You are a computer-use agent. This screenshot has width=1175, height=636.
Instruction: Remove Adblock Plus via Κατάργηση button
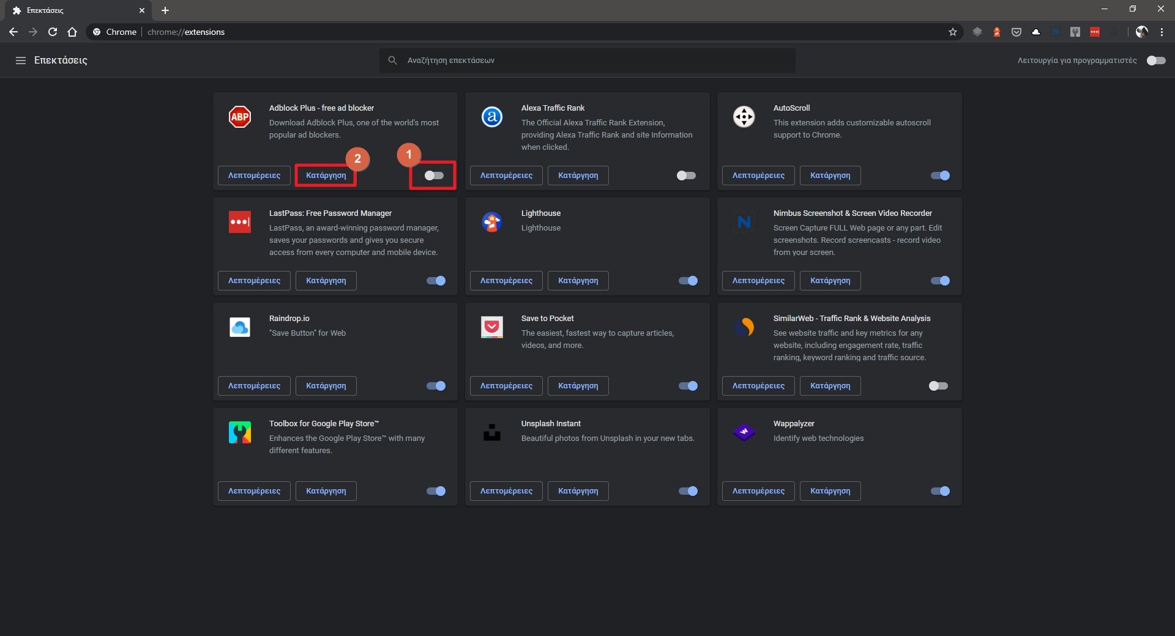tap(326, 176)
